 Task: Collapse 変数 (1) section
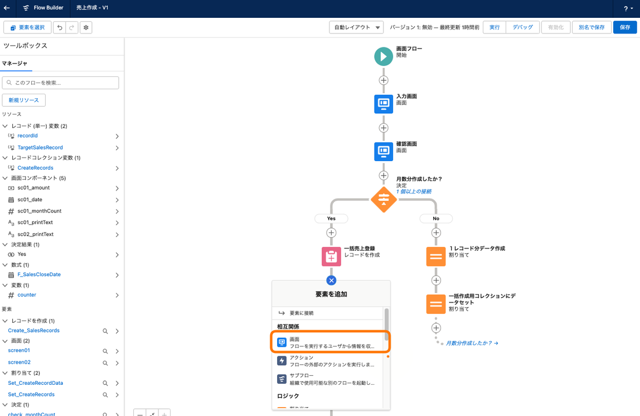point(6,286)
